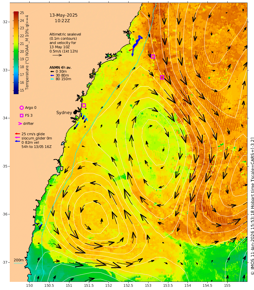Select the magenta FS square beside Sydney coast
The width and height of the screenshot is (254, 290).
point(84,106)
